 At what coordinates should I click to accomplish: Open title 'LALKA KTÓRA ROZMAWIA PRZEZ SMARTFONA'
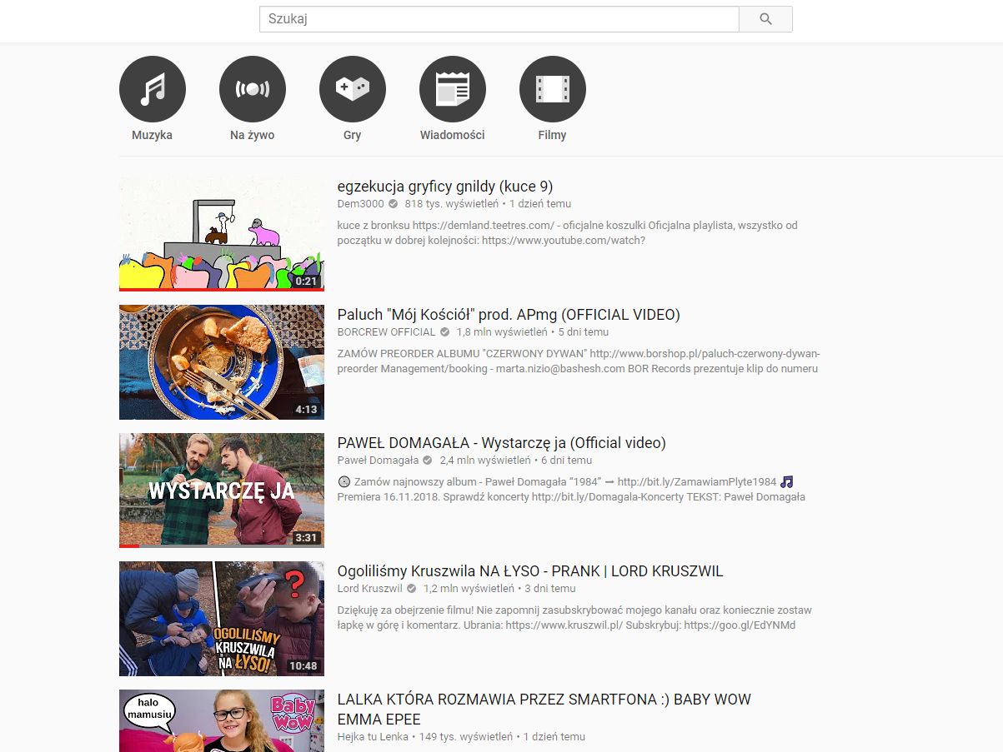click(544, 710)
